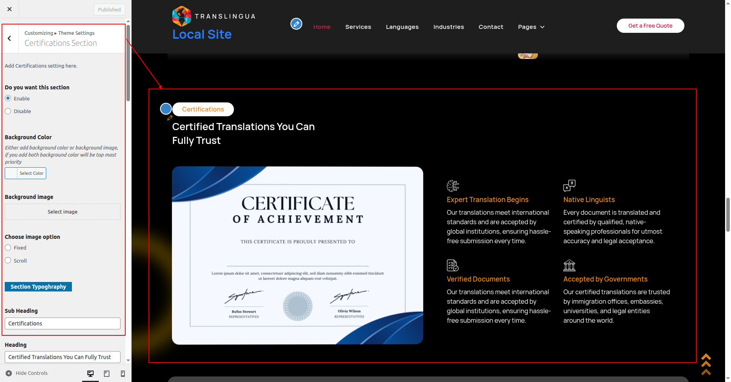Click the Certifications section edit shortcut

click(x=166, y=109)
